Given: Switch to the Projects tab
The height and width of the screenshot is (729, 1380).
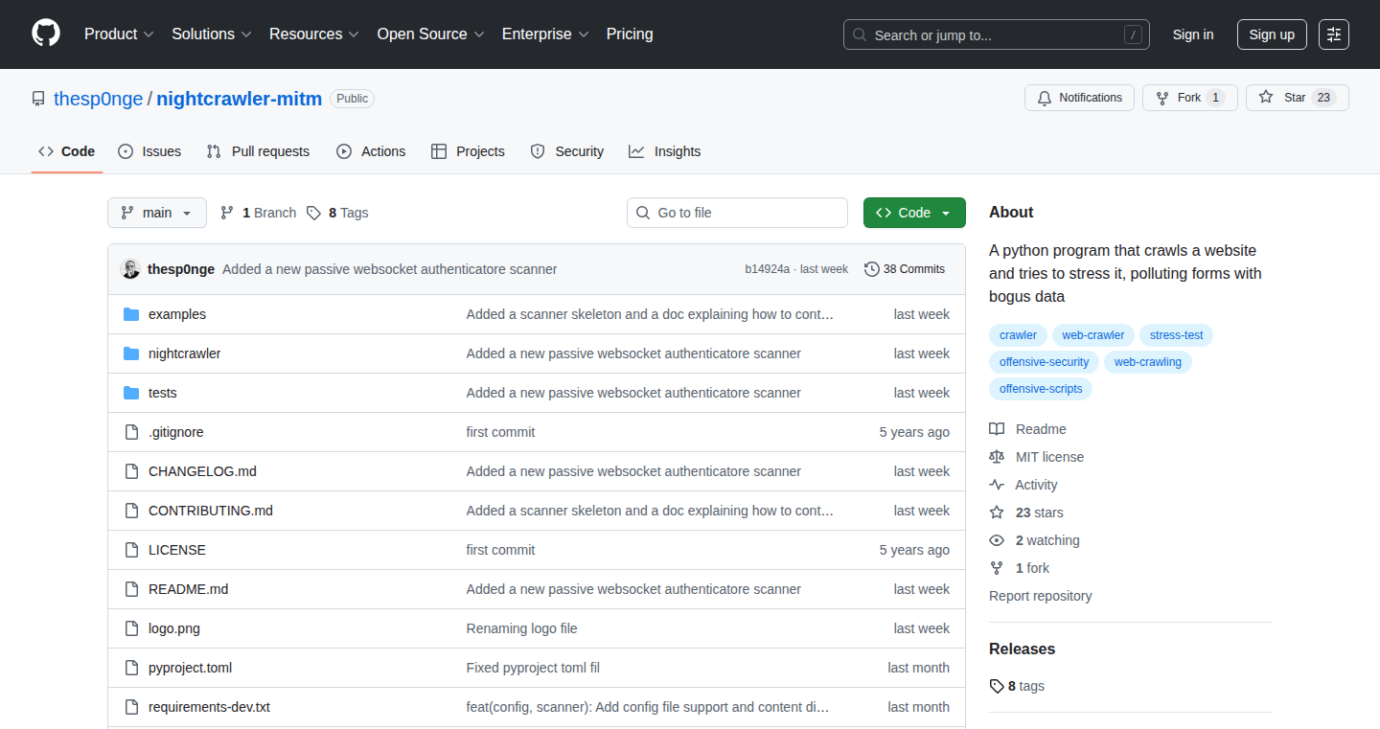Looking at the screenshot, I should (468, 151).
